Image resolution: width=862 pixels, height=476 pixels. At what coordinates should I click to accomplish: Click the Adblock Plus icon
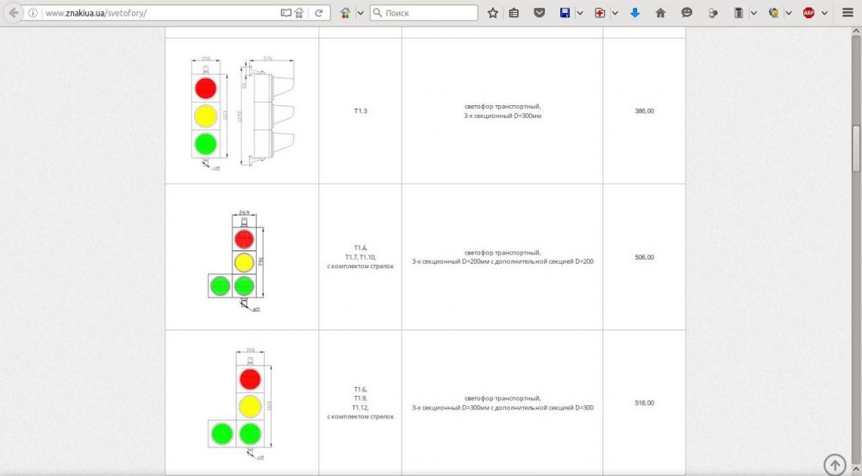tap(809, 14)
